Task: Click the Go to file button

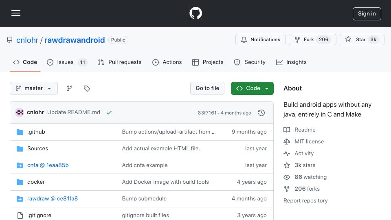Action: pyautogui.click(x=207, y=88)
